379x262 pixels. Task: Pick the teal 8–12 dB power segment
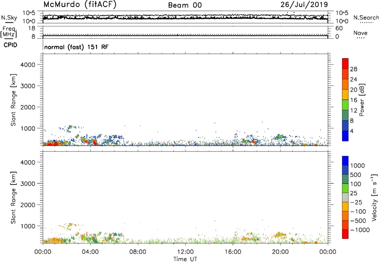point(345,115)
